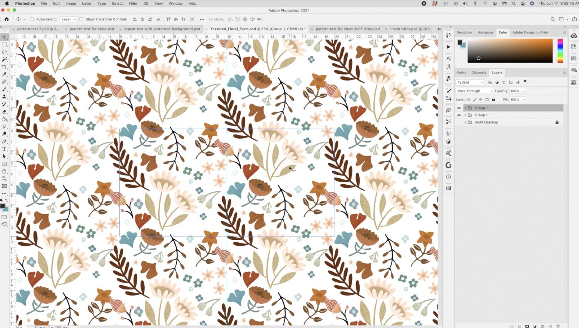
Task: Pick a color in the Color panel field
Action: (510, 50)
